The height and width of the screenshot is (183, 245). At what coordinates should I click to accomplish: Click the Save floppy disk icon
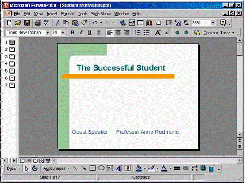(x=27, y=23)
